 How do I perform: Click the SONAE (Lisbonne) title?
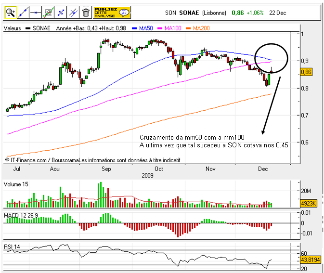pos(203,13)
